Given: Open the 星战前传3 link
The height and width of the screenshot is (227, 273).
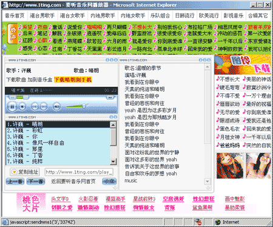Looking at the screenshot, I should pos(144,198).
